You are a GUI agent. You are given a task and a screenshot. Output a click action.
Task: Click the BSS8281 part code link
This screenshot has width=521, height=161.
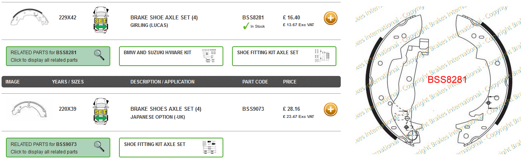pyautogui.click(x=253, y=17)
